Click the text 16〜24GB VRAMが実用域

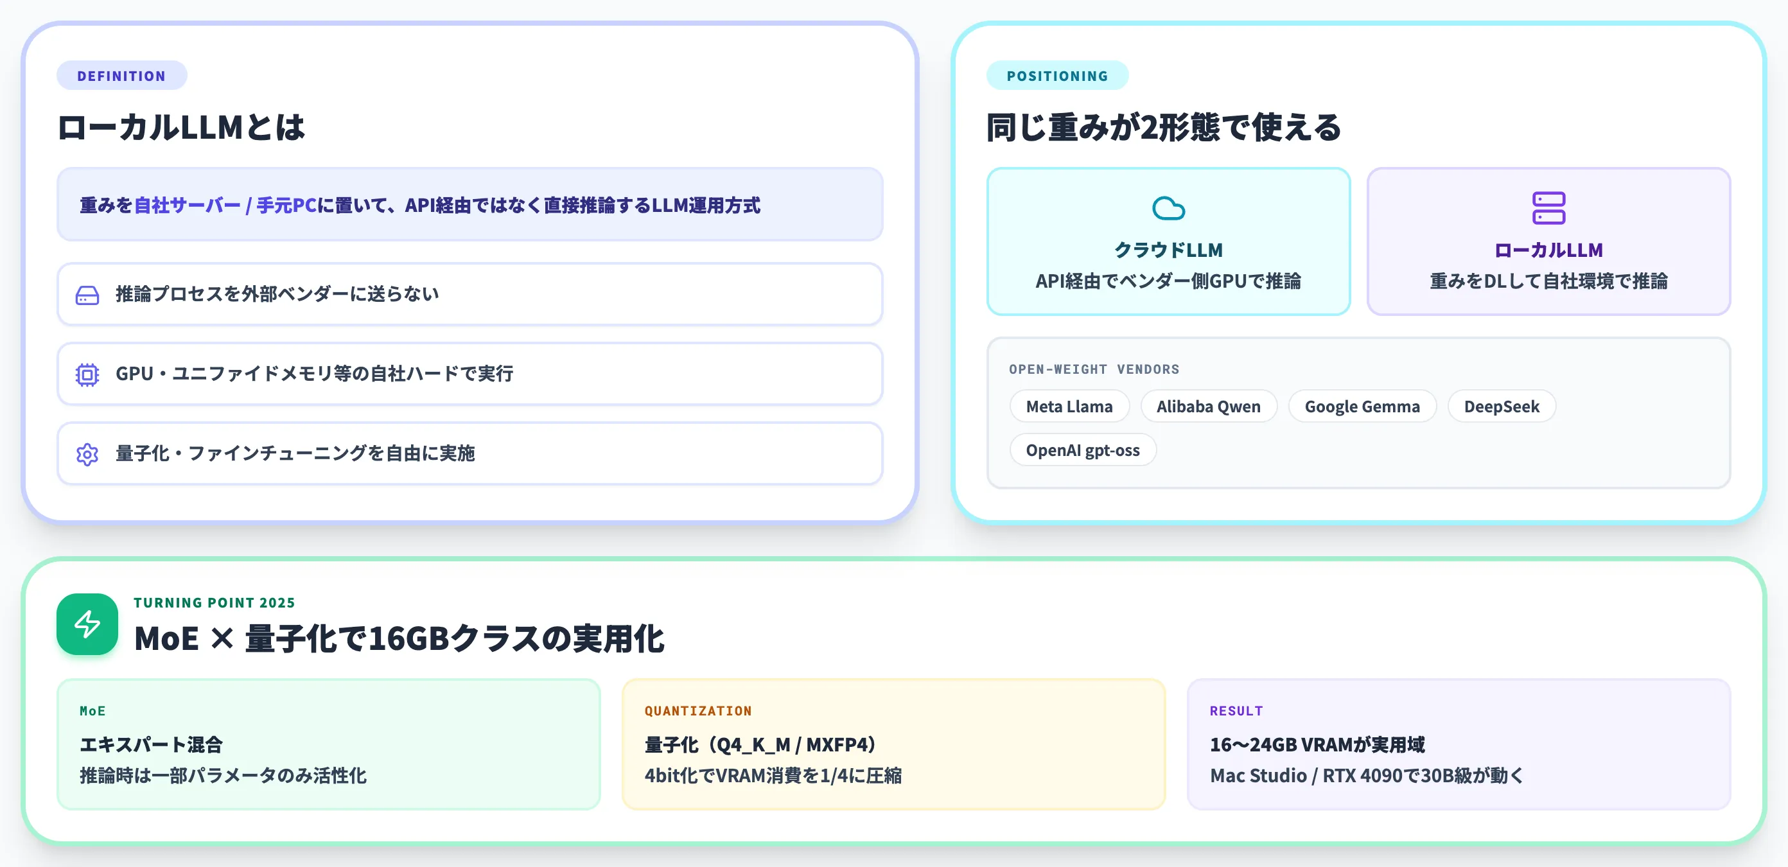pyautogui.click(x=1317, y=745)
